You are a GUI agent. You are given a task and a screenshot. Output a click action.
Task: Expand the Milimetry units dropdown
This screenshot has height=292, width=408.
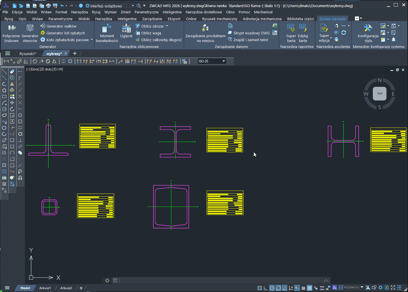362,287
